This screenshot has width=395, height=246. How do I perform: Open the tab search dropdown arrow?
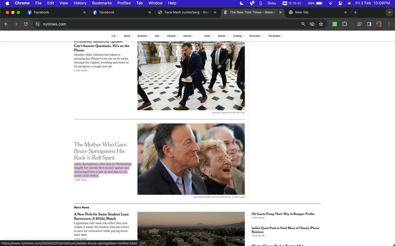[389, 12]
